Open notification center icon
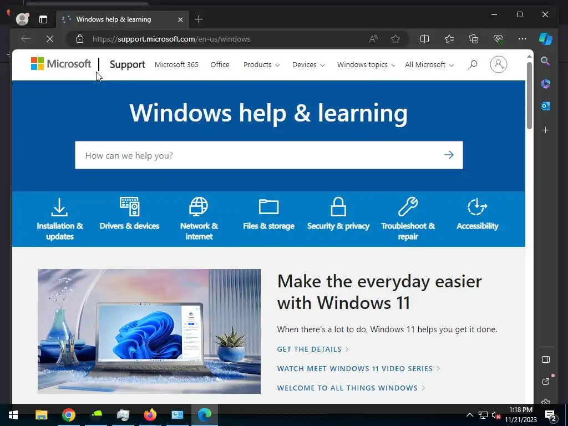Viewport: 568px width, 426px height. point(550,415)
